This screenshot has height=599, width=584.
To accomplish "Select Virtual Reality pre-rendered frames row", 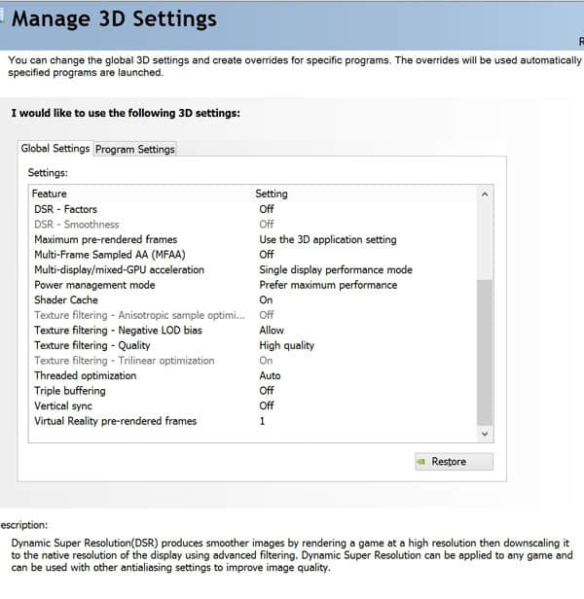I will point(253,421).
